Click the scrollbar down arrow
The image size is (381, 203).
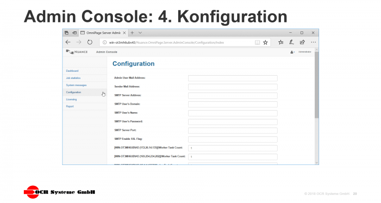pyautogui.click(x=316, y=163)
